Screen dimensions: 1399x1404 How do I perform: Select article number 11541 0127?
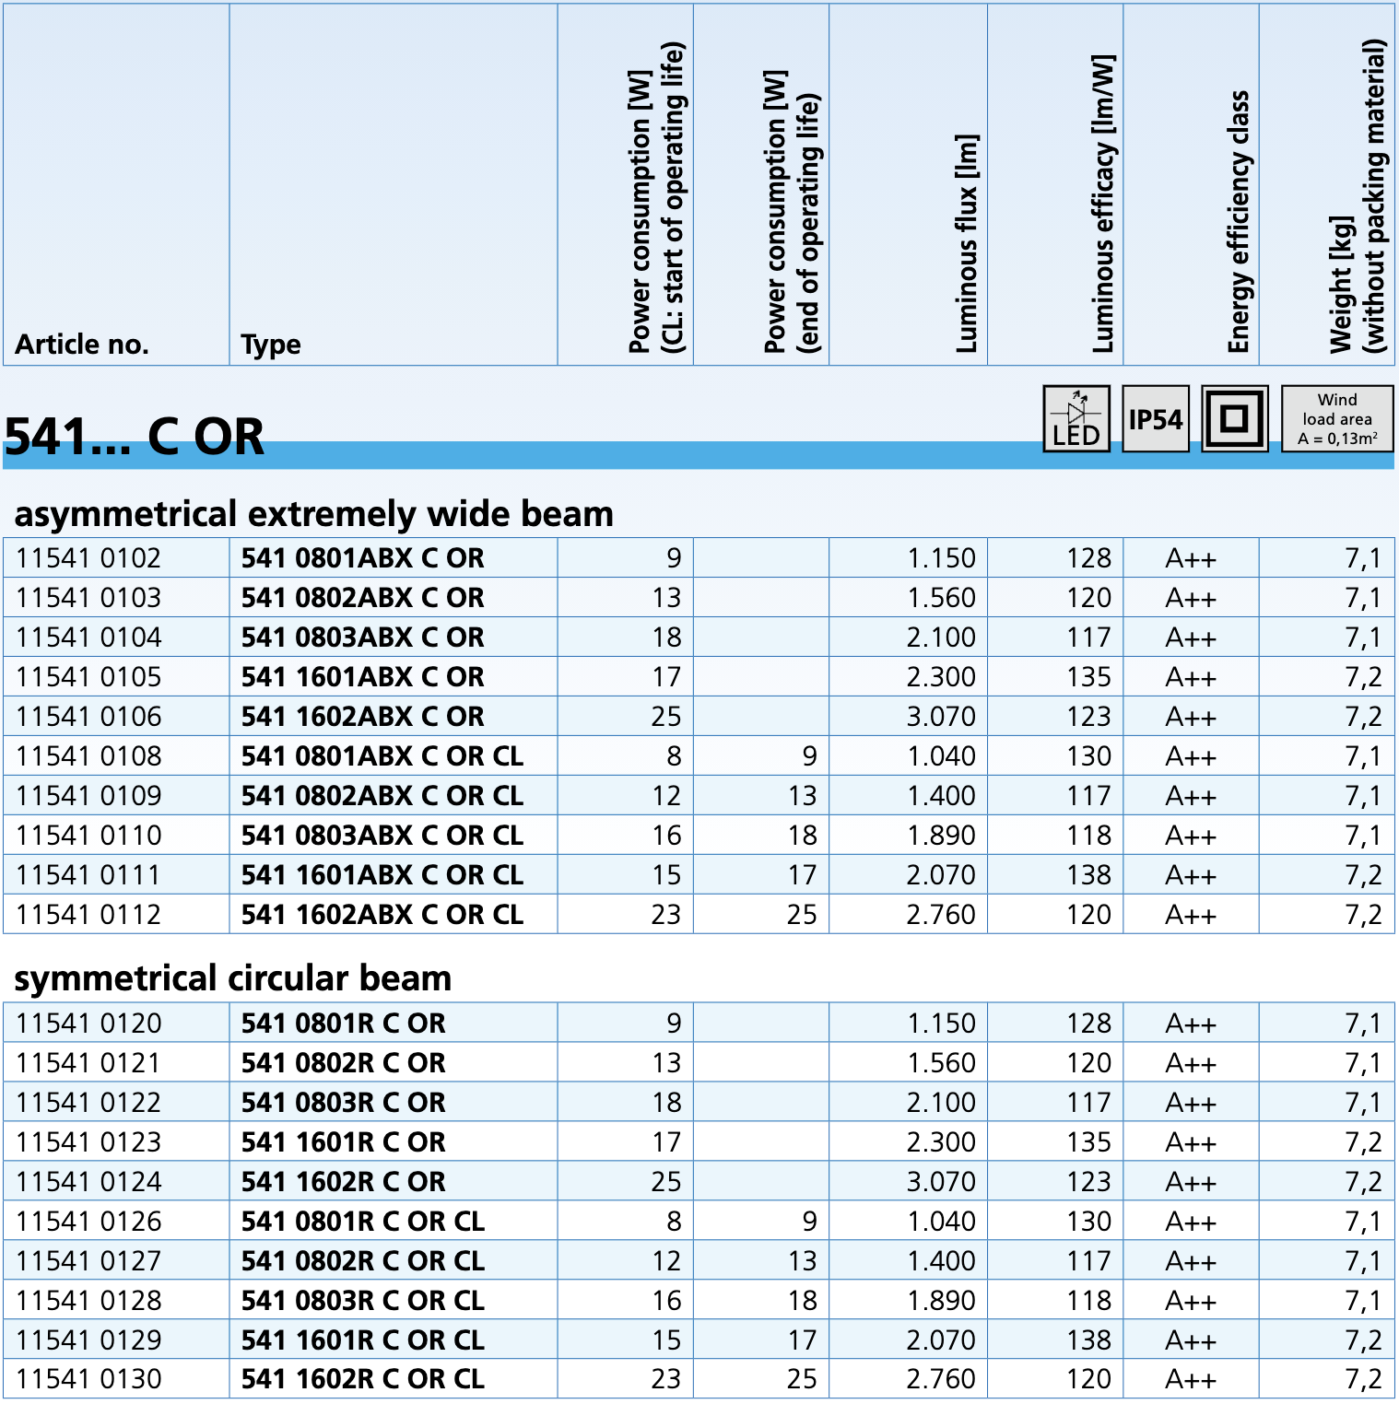(x=88, y=1261)
